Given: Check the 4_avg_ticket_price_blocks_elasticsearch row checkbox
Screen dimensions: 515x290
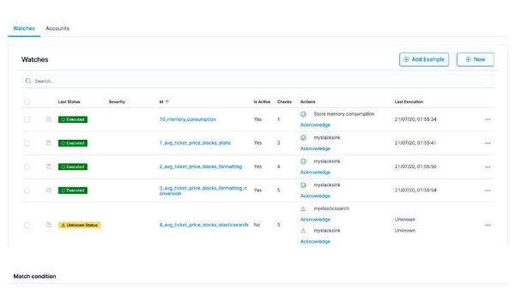Looking at the screenshot, I should click(x=27, y=225).
